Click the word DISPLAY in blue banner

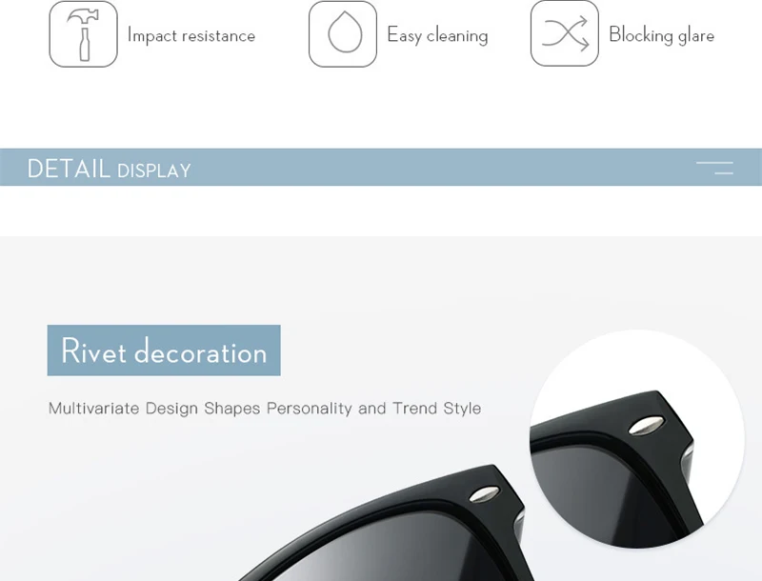pos(154,170)
